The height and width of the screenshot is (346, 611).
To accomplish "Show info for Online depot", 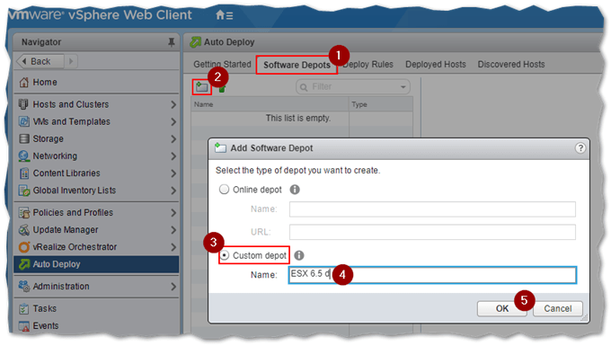I will tap(295, 190).
